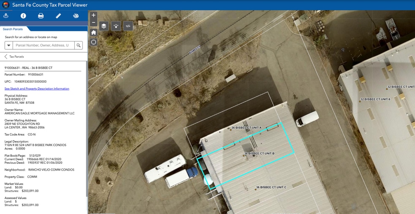Click the Print map icon
The width and height of the screenshot is (415, 214).
pos(41,16)
